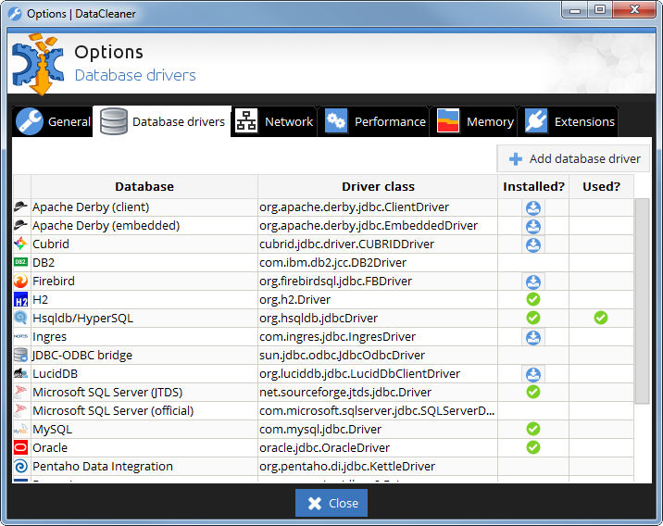Click sun.jdbc.odbc.JdbcOdbcDriver cell
This screenshot has height=526, width=663.
coord(378,356)
